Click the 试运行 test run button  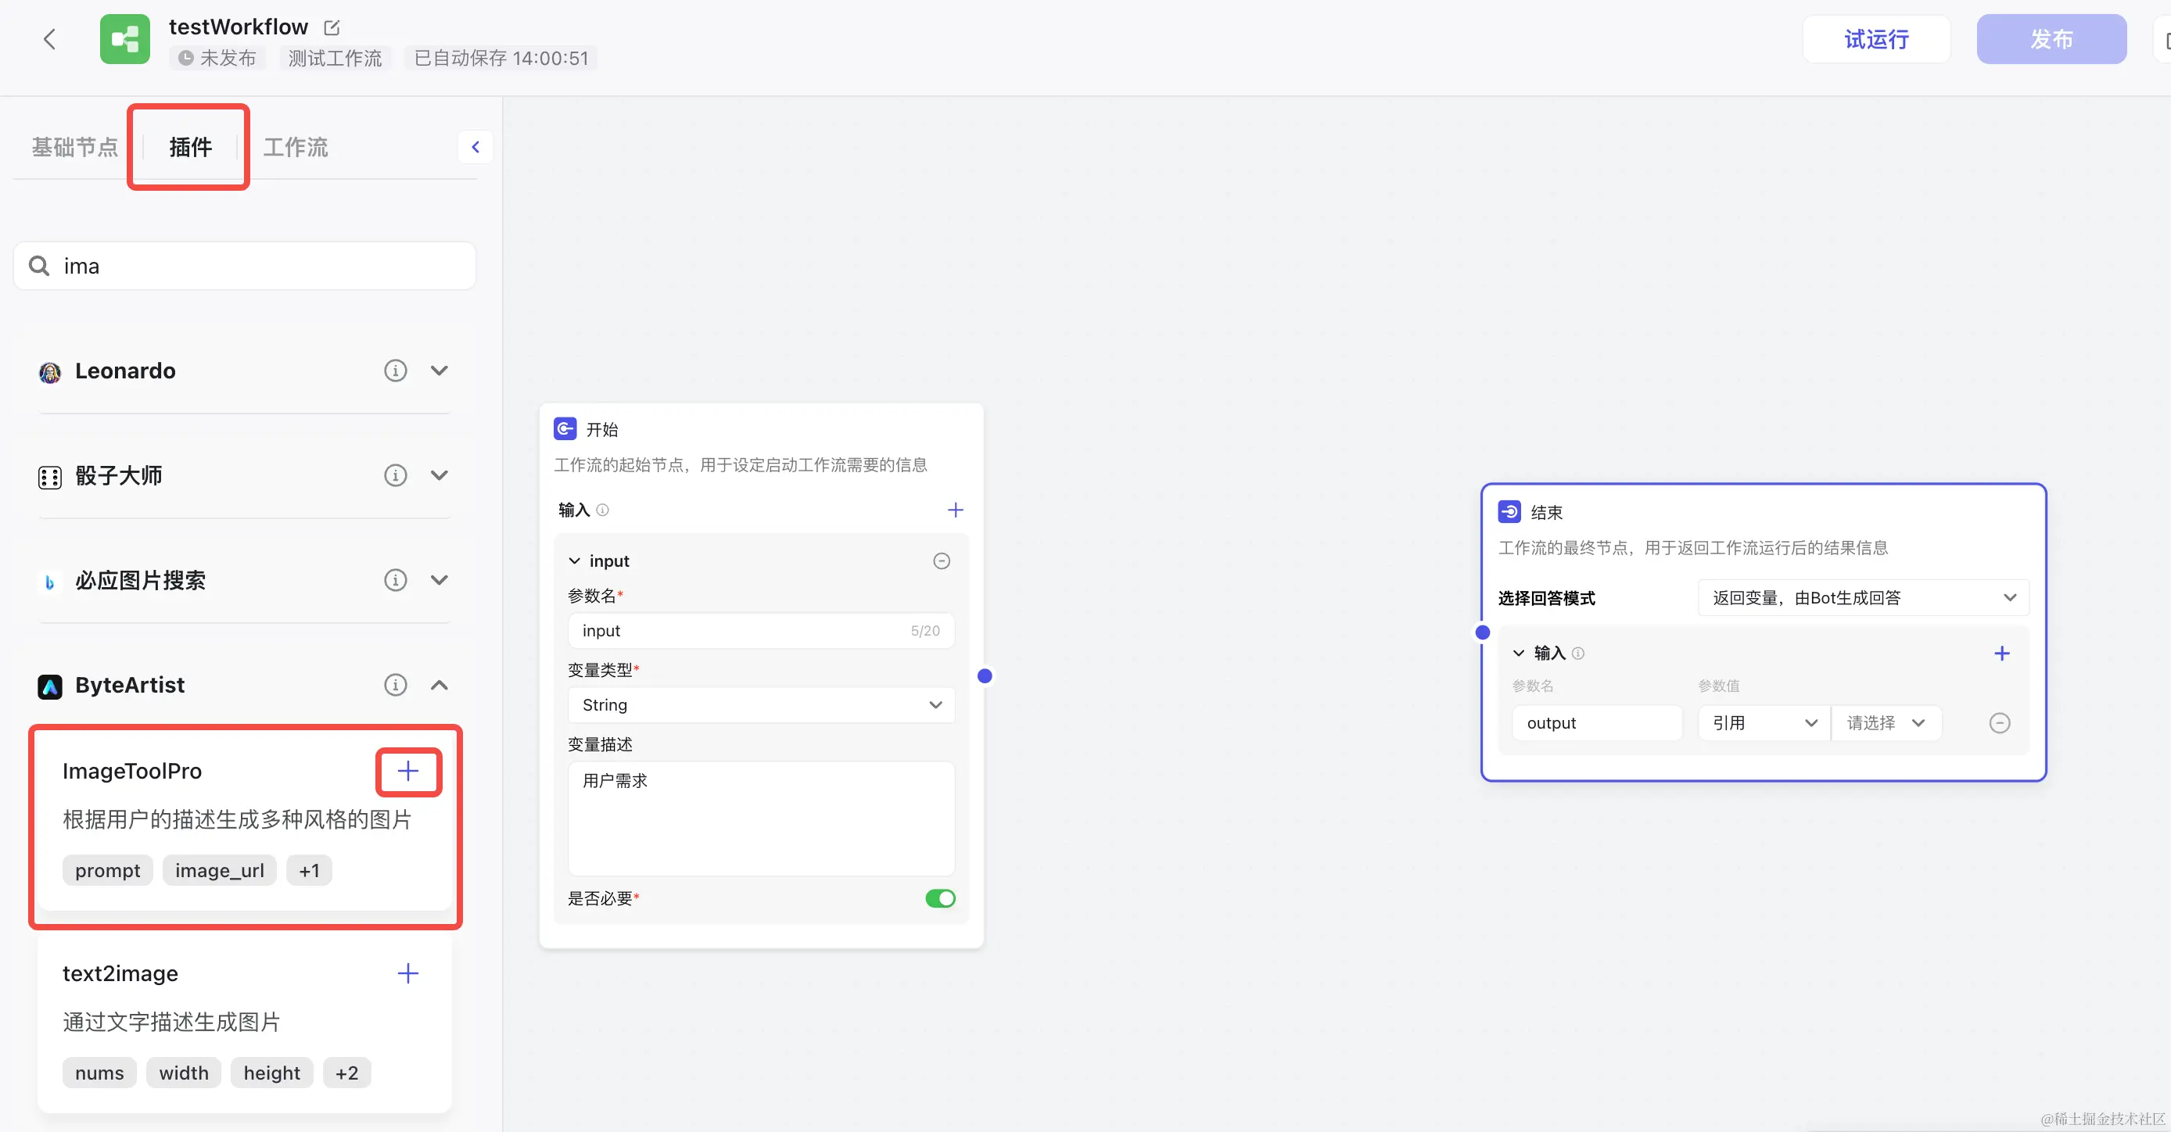coord(1876,39)
